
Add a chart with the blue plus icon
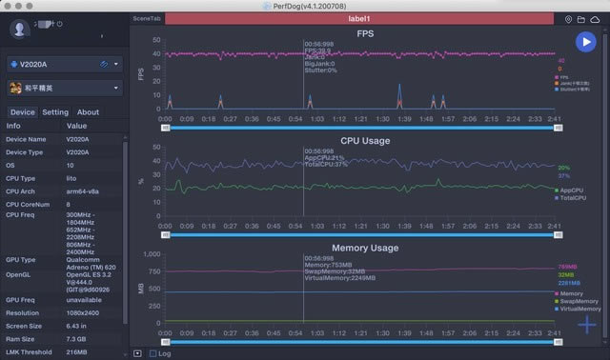[587, 324]
